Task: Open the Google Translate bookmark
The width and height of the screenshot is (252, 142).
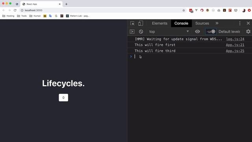Action: (x=50, y=16)
